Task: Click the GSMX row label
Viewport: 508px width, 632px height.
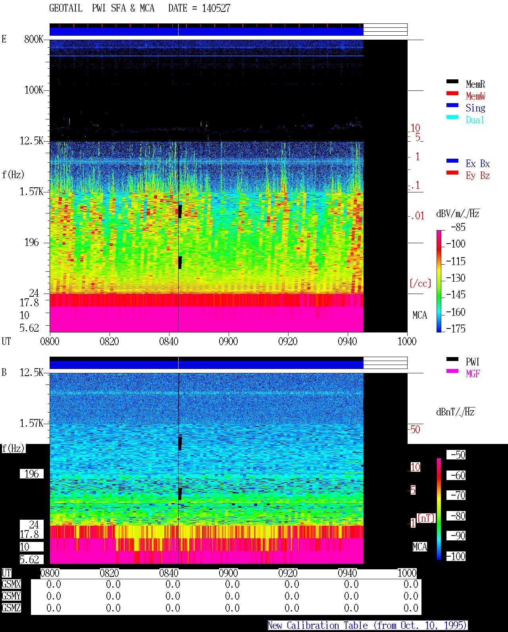Action: coord(11,584)
